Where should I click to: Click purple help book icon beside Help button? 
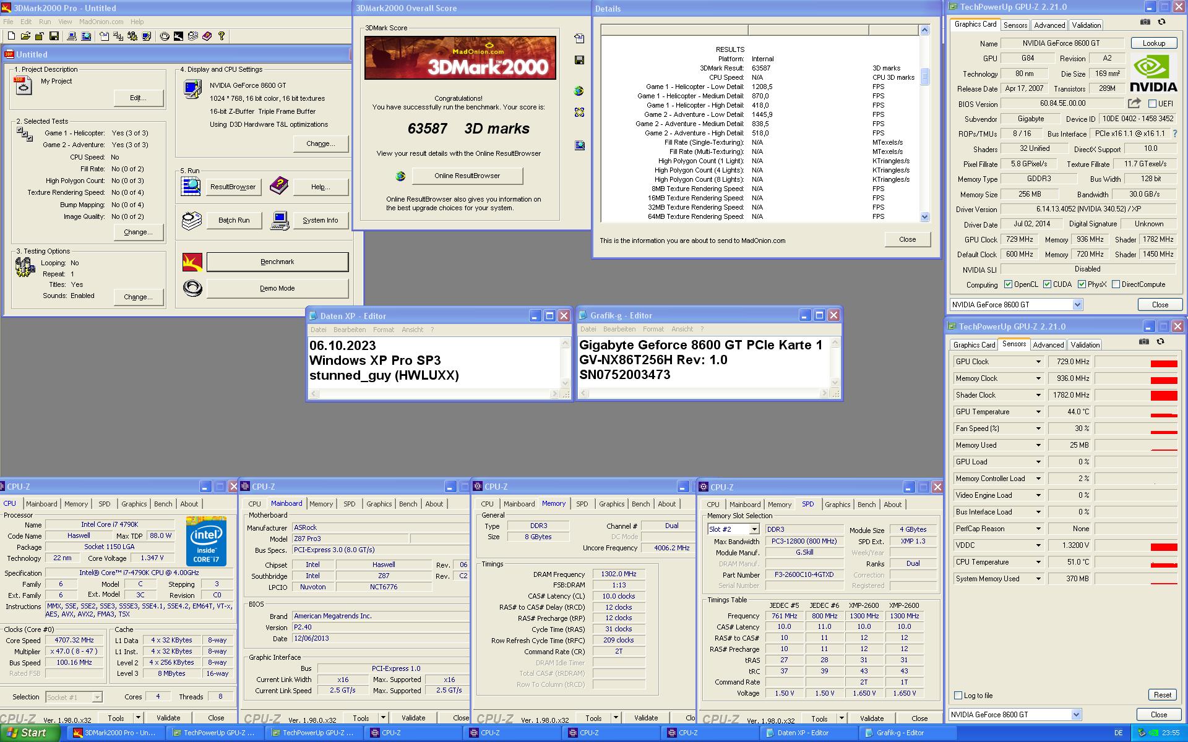pyautogui.click(x=278, y=185)
